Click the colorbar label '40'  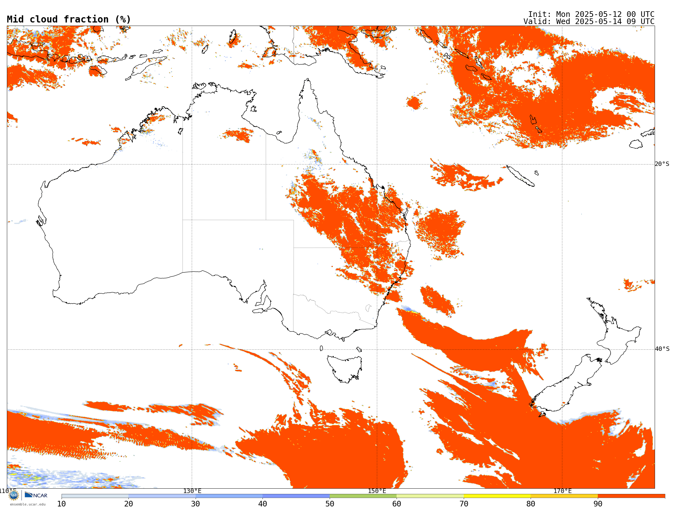tap(262, 504)
